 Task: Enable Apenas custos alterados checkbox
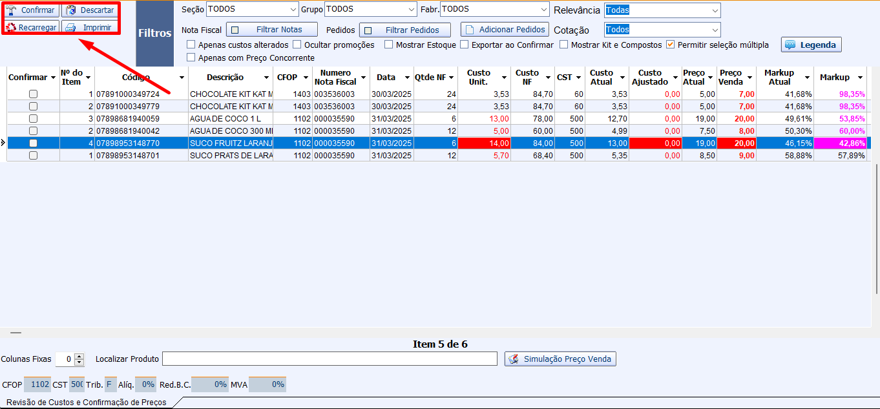191,45
